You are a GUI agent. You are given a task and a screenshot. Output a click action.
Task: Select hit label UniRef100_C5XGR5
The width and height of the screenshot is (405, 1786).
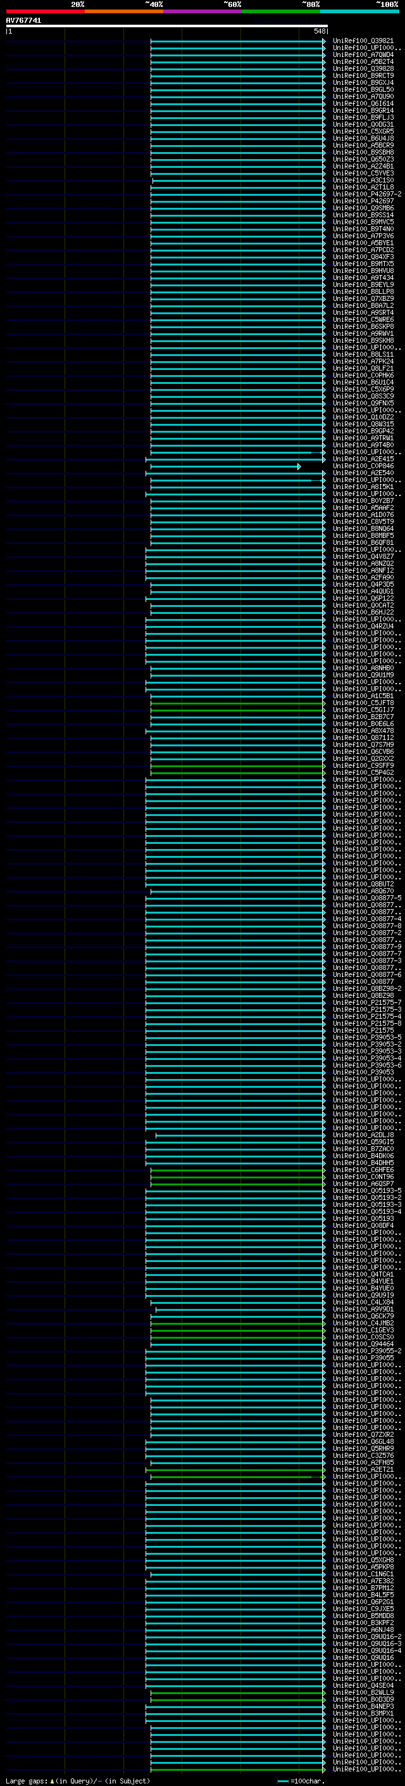(x=363, y=132)
